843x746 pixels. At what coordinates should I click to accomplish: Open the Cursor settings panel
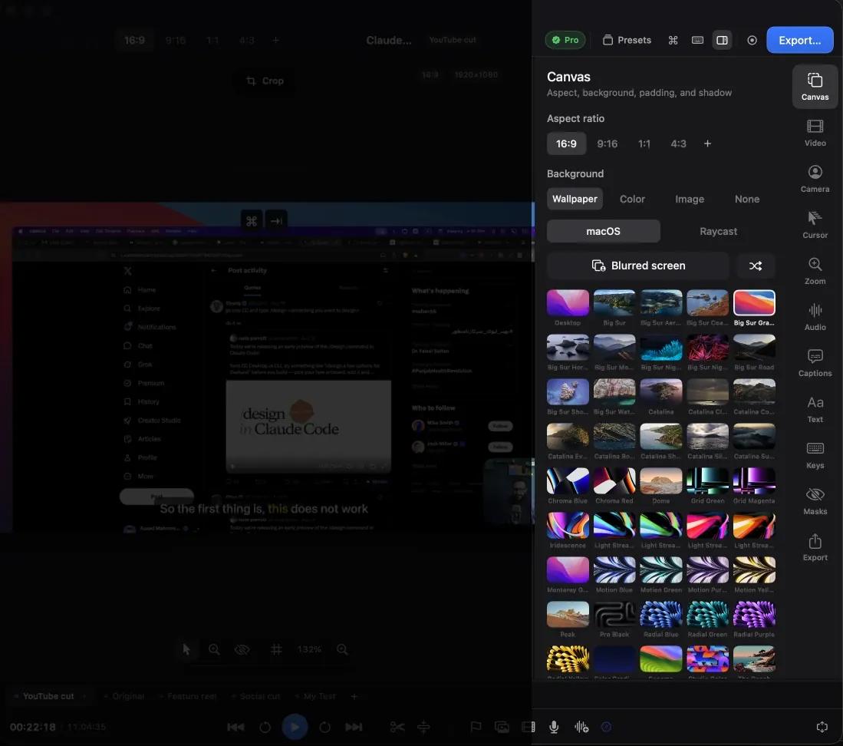[x=815, y=225]
